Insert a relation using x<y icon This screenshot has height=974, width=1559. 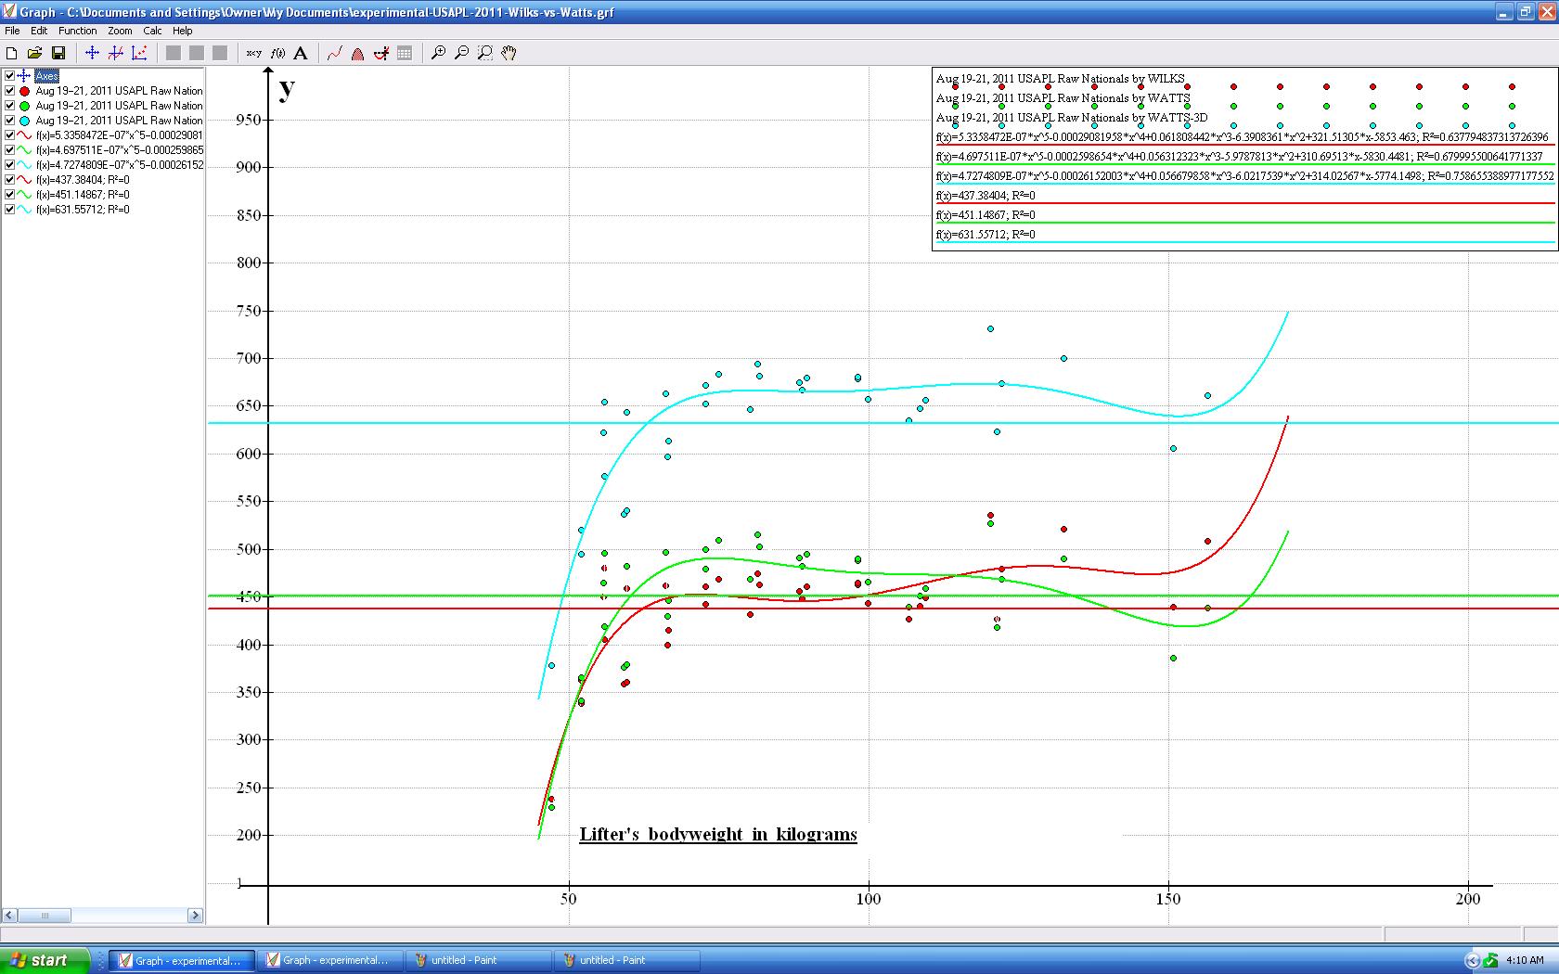pyautogui.click(x=253, y=53)
